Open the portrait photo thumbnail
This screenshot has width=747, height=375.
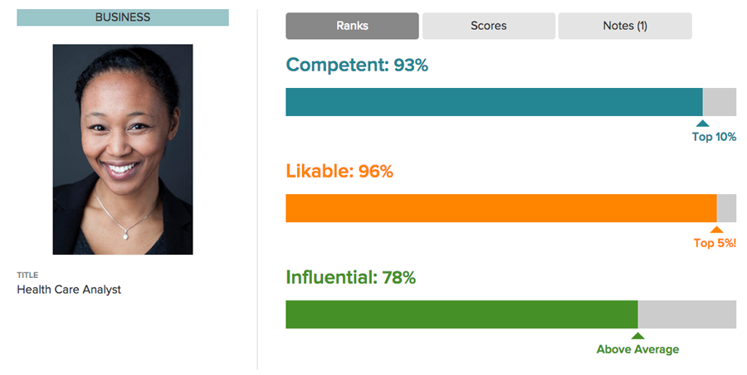pos(123,149)
